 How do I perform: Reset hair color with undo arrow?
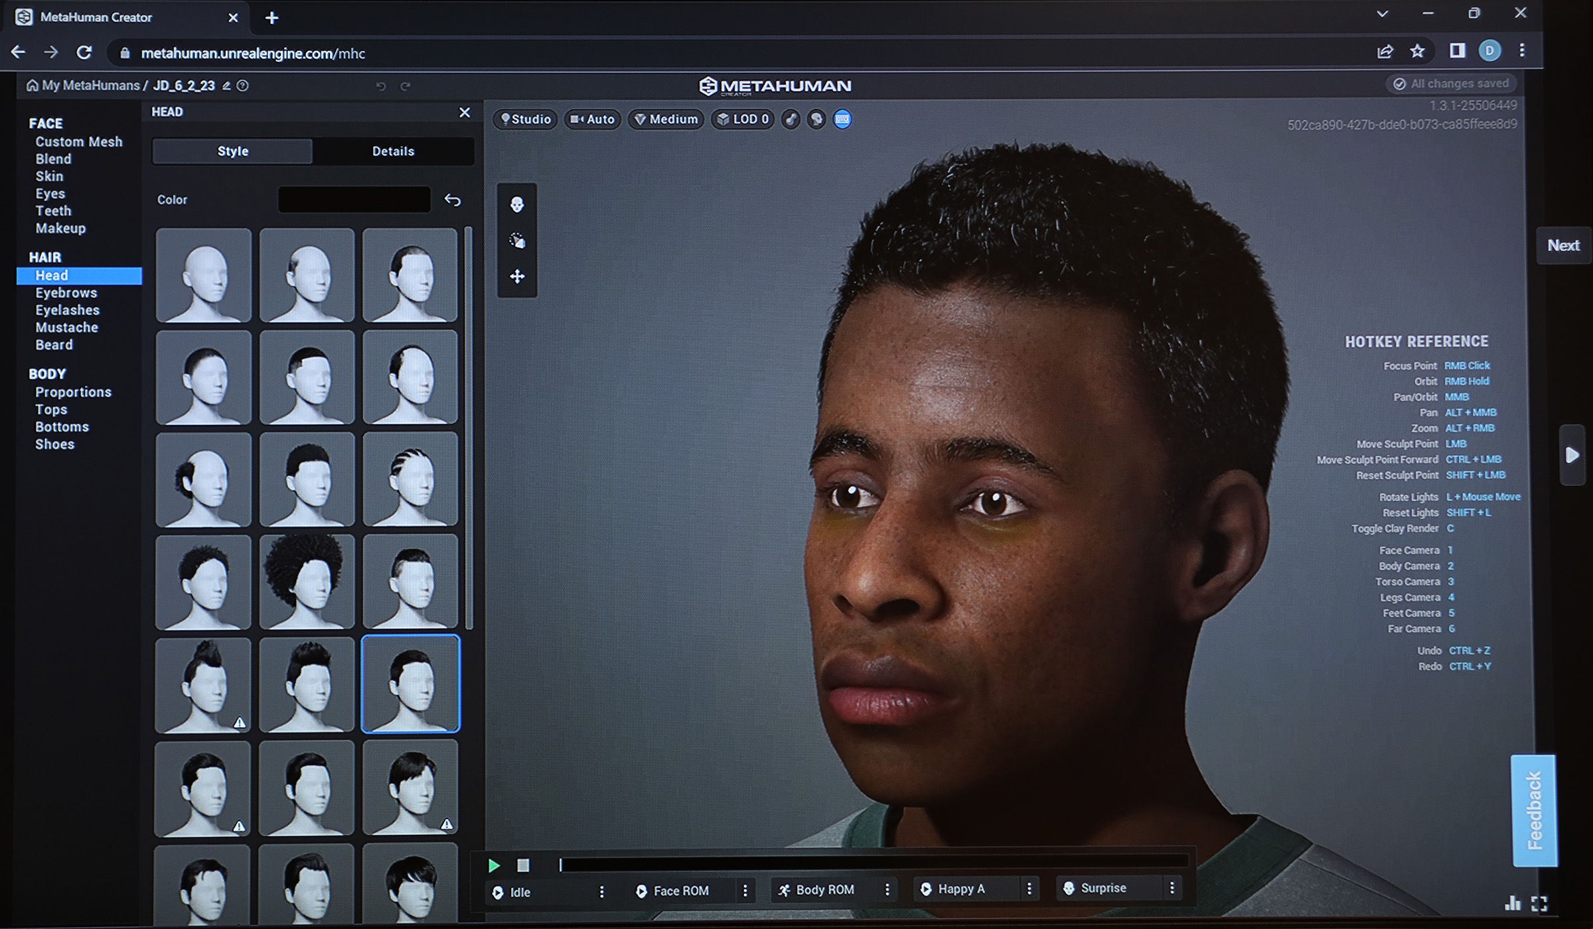[453, 200]
